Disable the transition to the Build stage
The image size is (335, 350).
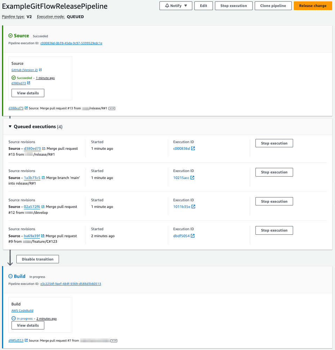[x=37, y=259]
